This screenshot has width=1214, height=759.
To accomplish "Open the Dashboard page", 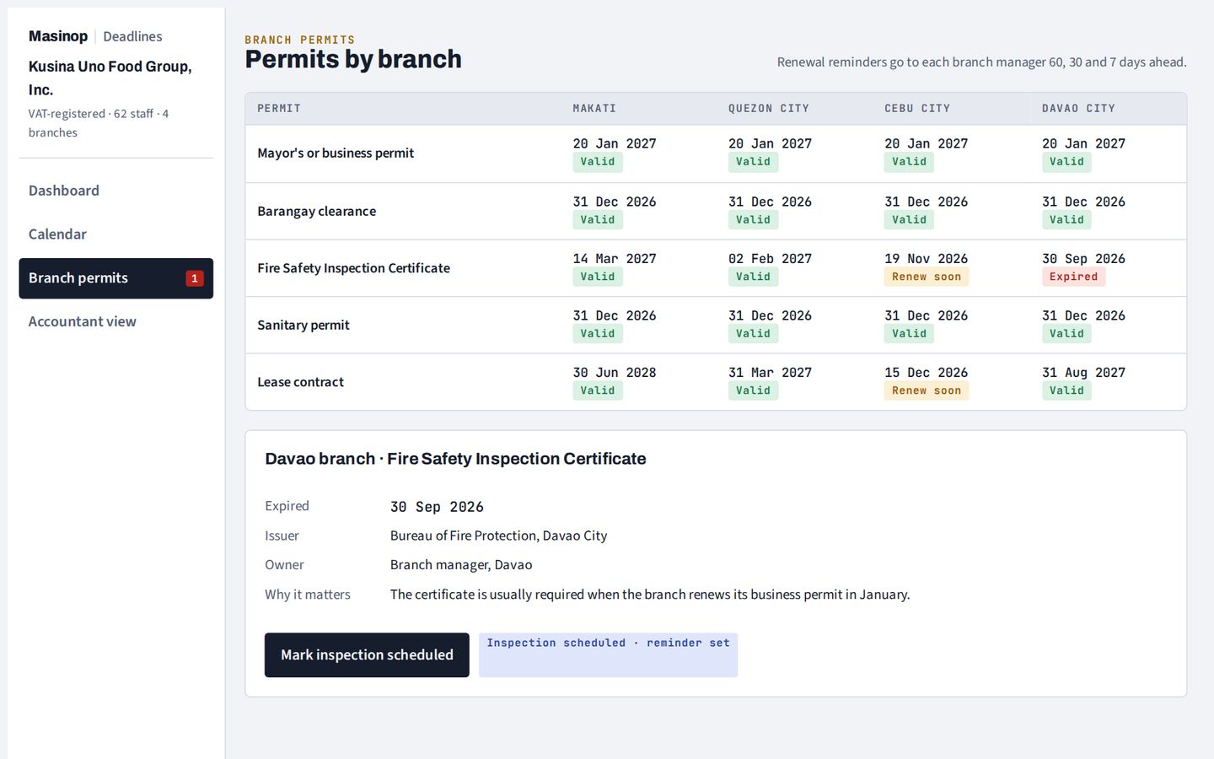I will pos(115,191).
